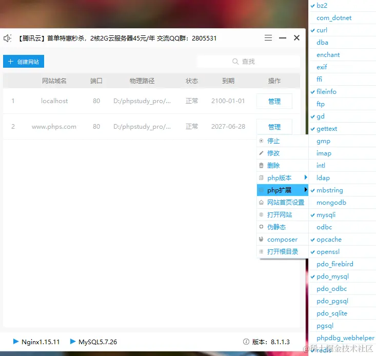This screenshot has height=356, width=376.
Task: Click the list icon beside 打开根目录
Action: click(261, 251)
